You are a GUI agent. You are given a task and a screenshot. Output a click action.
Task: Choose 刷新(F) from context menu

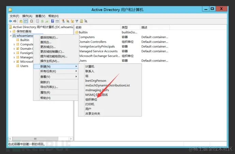point(56,82)
